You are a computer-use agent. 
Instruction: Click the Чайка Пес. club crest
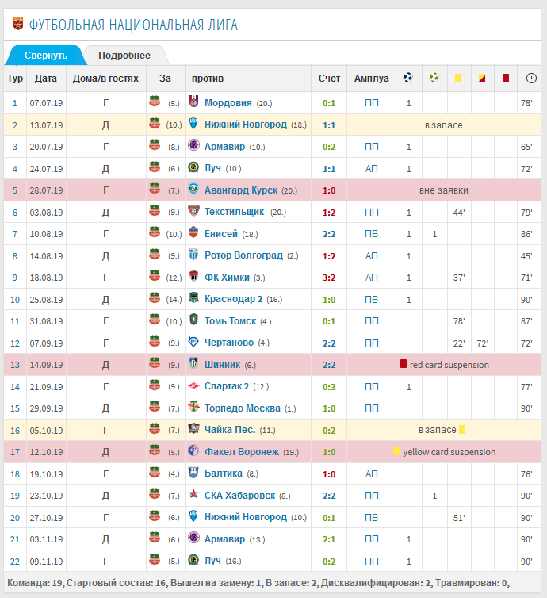point(193,428)
